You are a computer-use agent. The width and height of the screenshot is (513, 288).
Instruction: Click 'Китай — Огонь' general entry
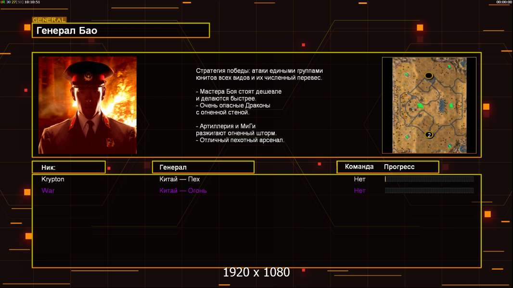coord(183,191)
